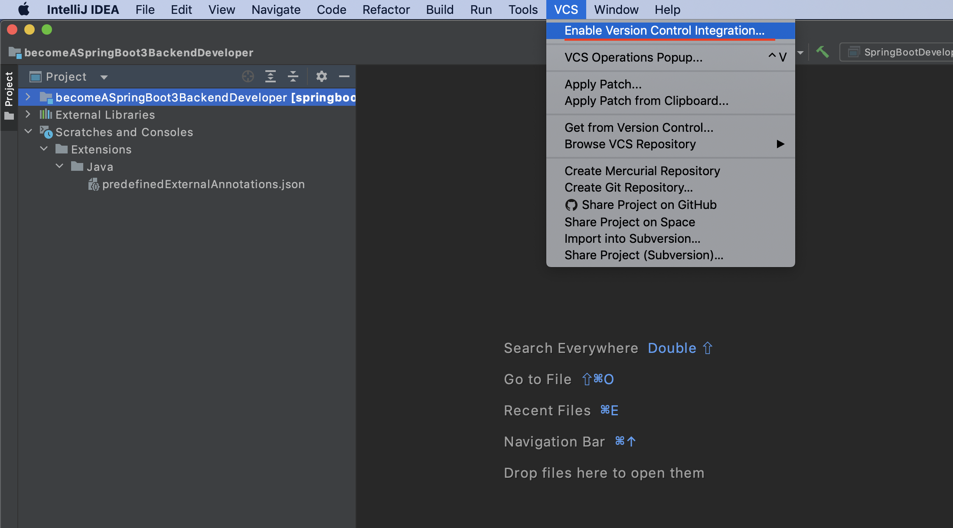Click the folder icon below Project sidebar tab
Viewport: 953px width, 528px height.
coord(9,116)
